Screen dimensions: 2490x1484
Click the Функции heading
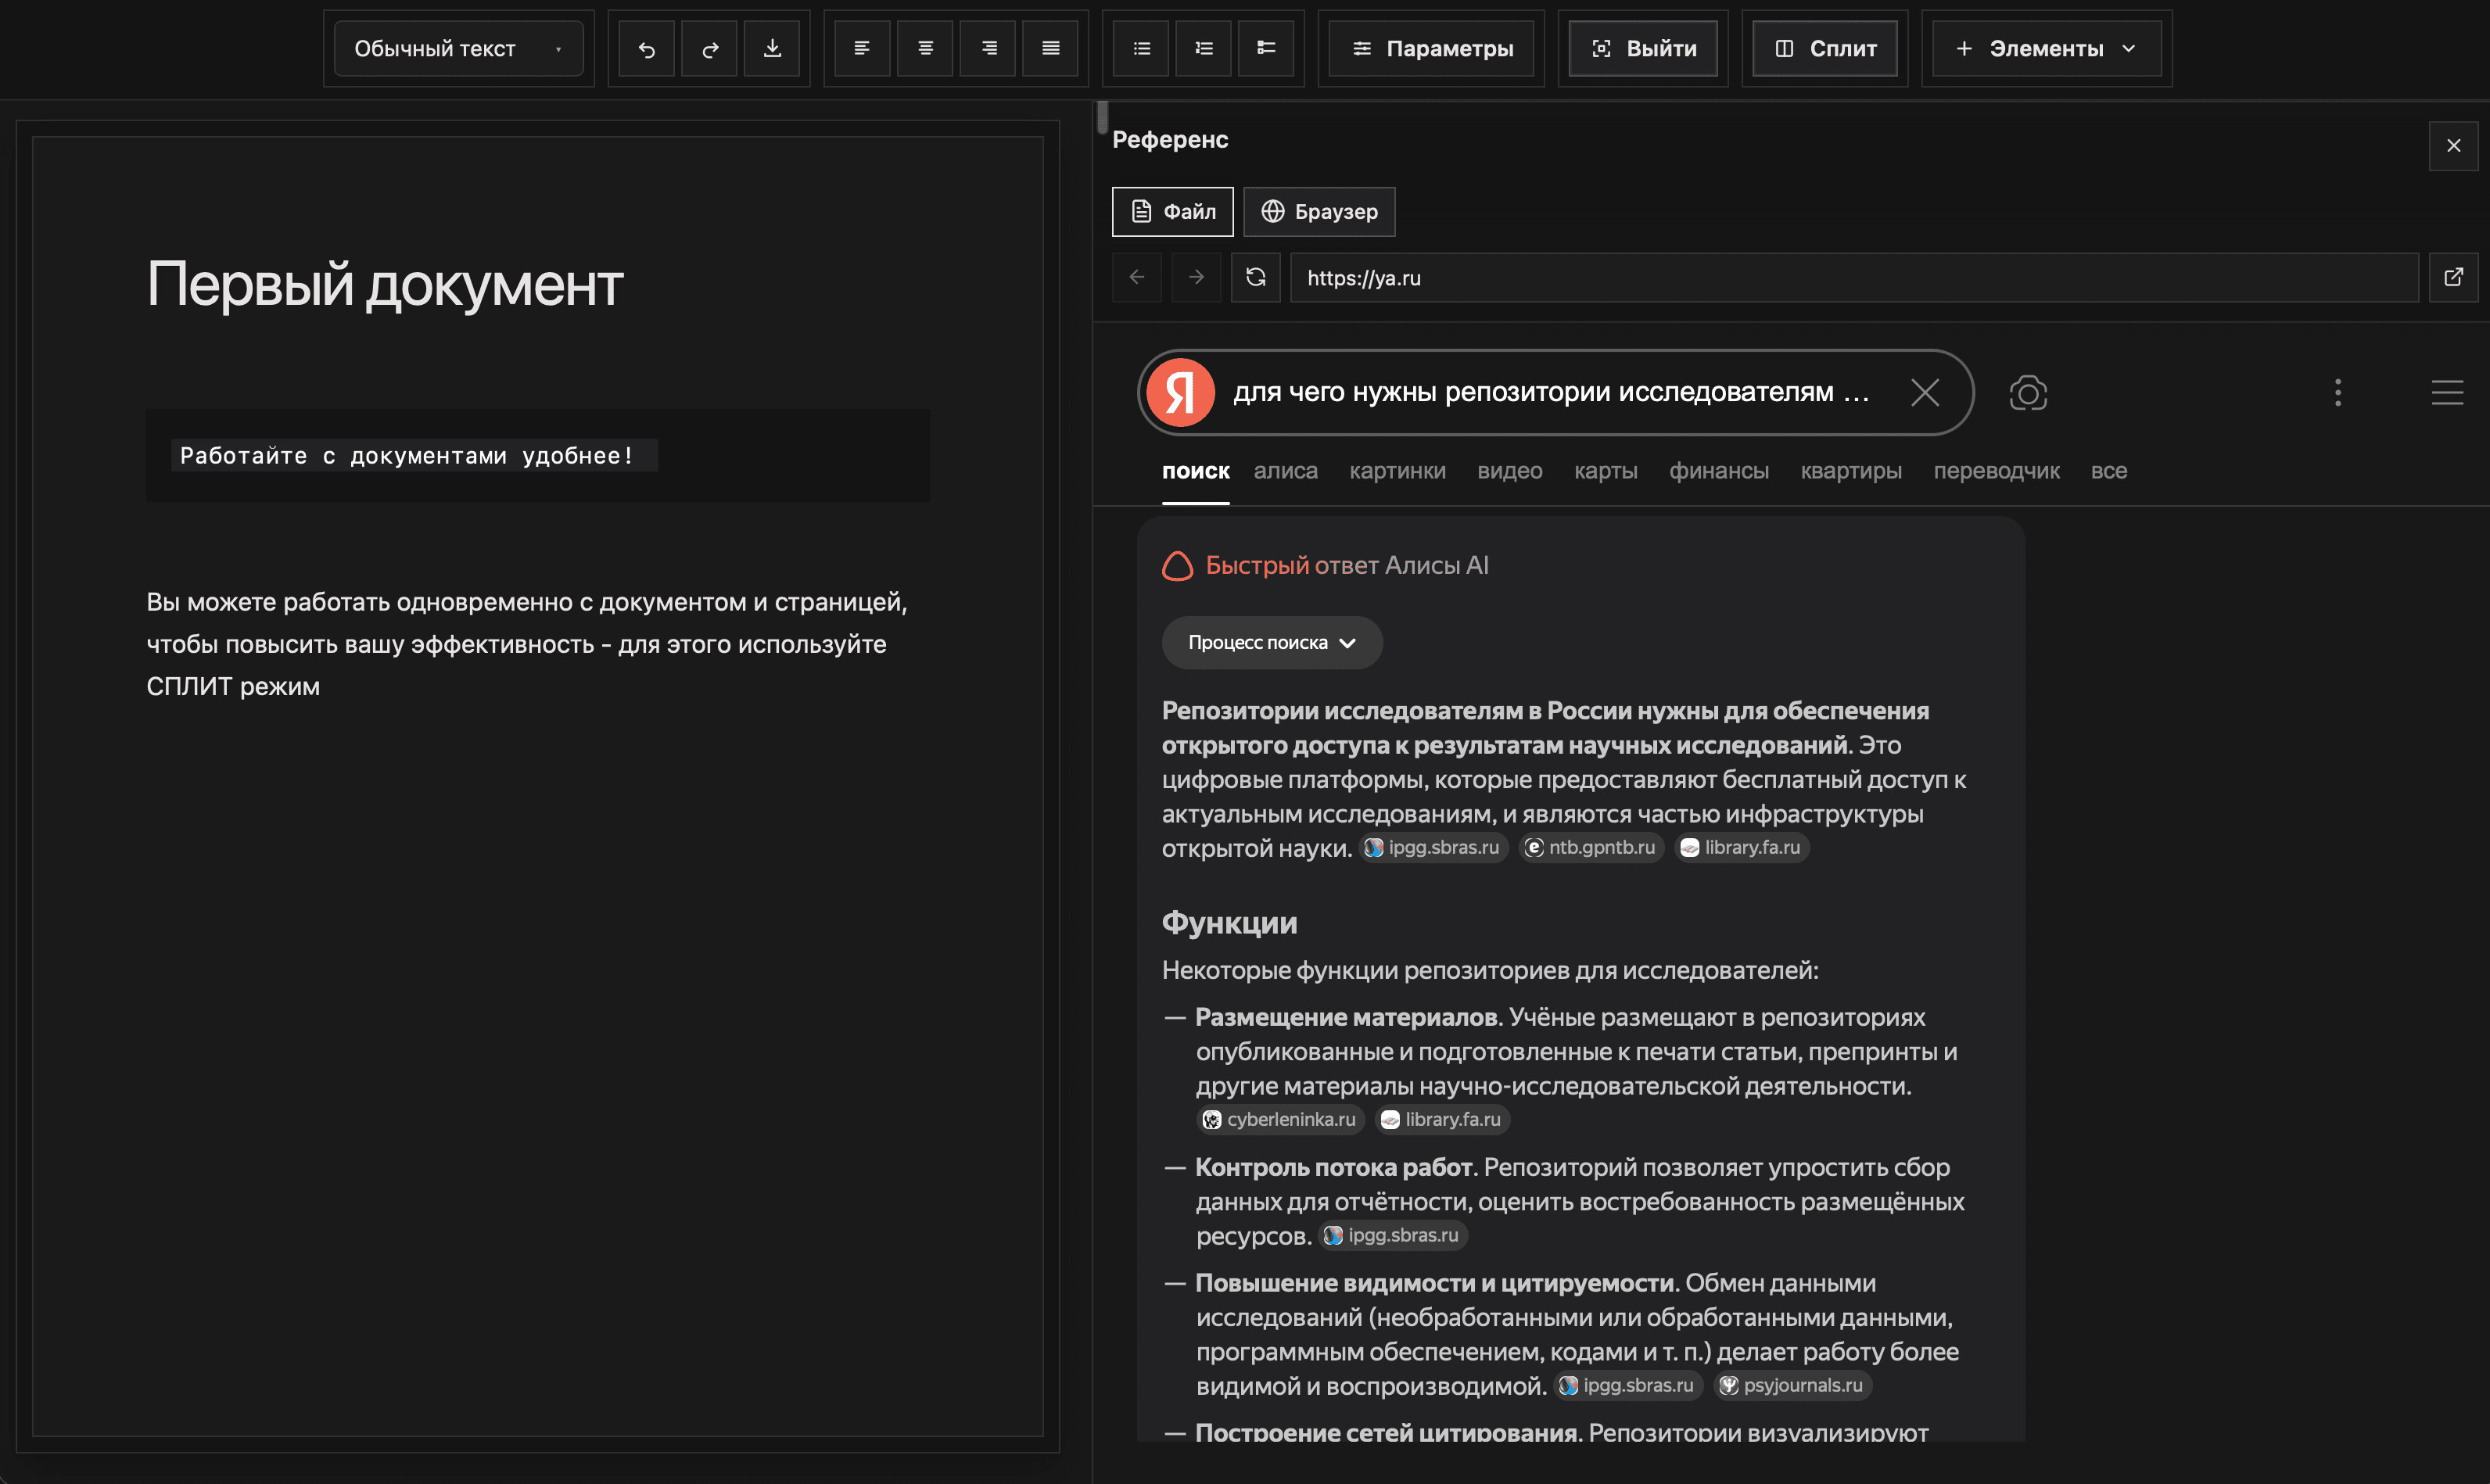(x=1229, y=922)
